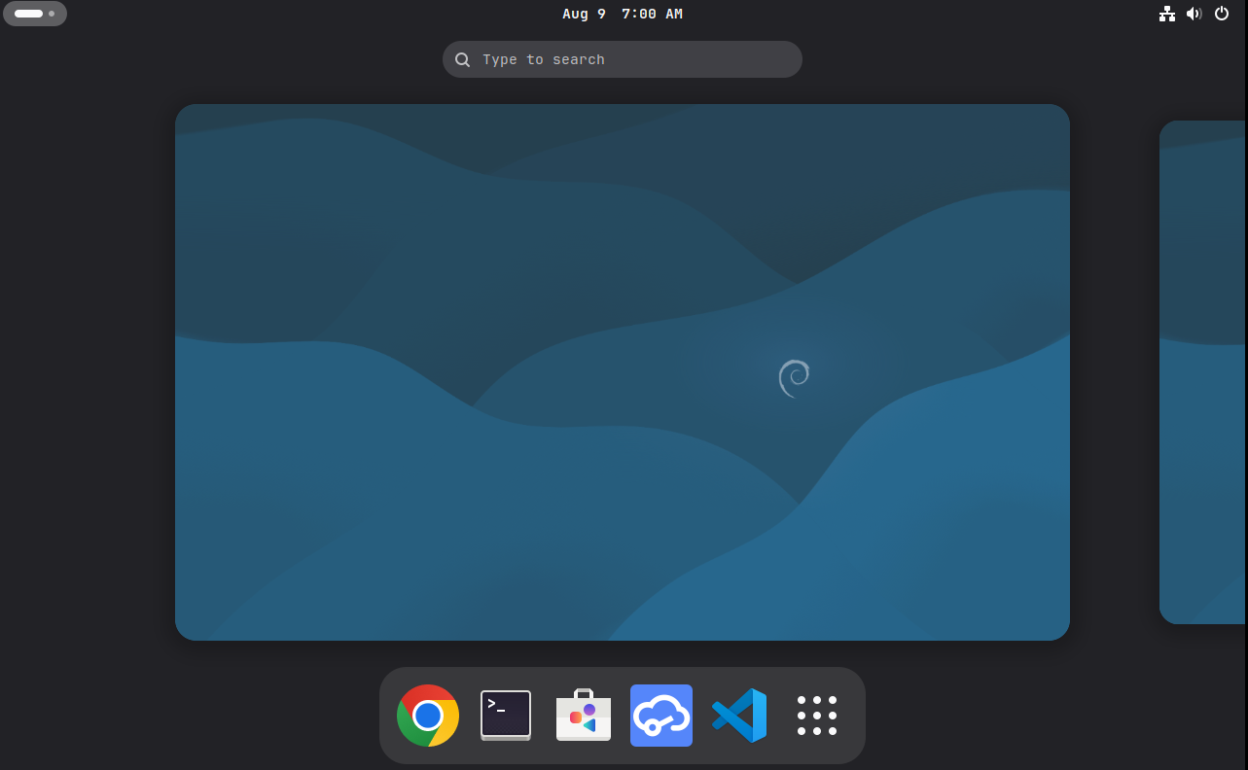
Task: Show all applications with the grid icon
Action: tap(817, 716)
